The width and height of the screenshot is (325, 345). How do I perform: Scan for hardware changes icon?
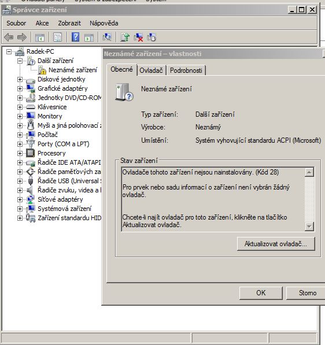(107, 37)
